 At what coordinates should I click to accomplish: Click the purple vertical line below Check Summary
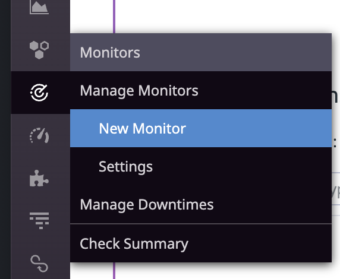(x=114, y=271)
